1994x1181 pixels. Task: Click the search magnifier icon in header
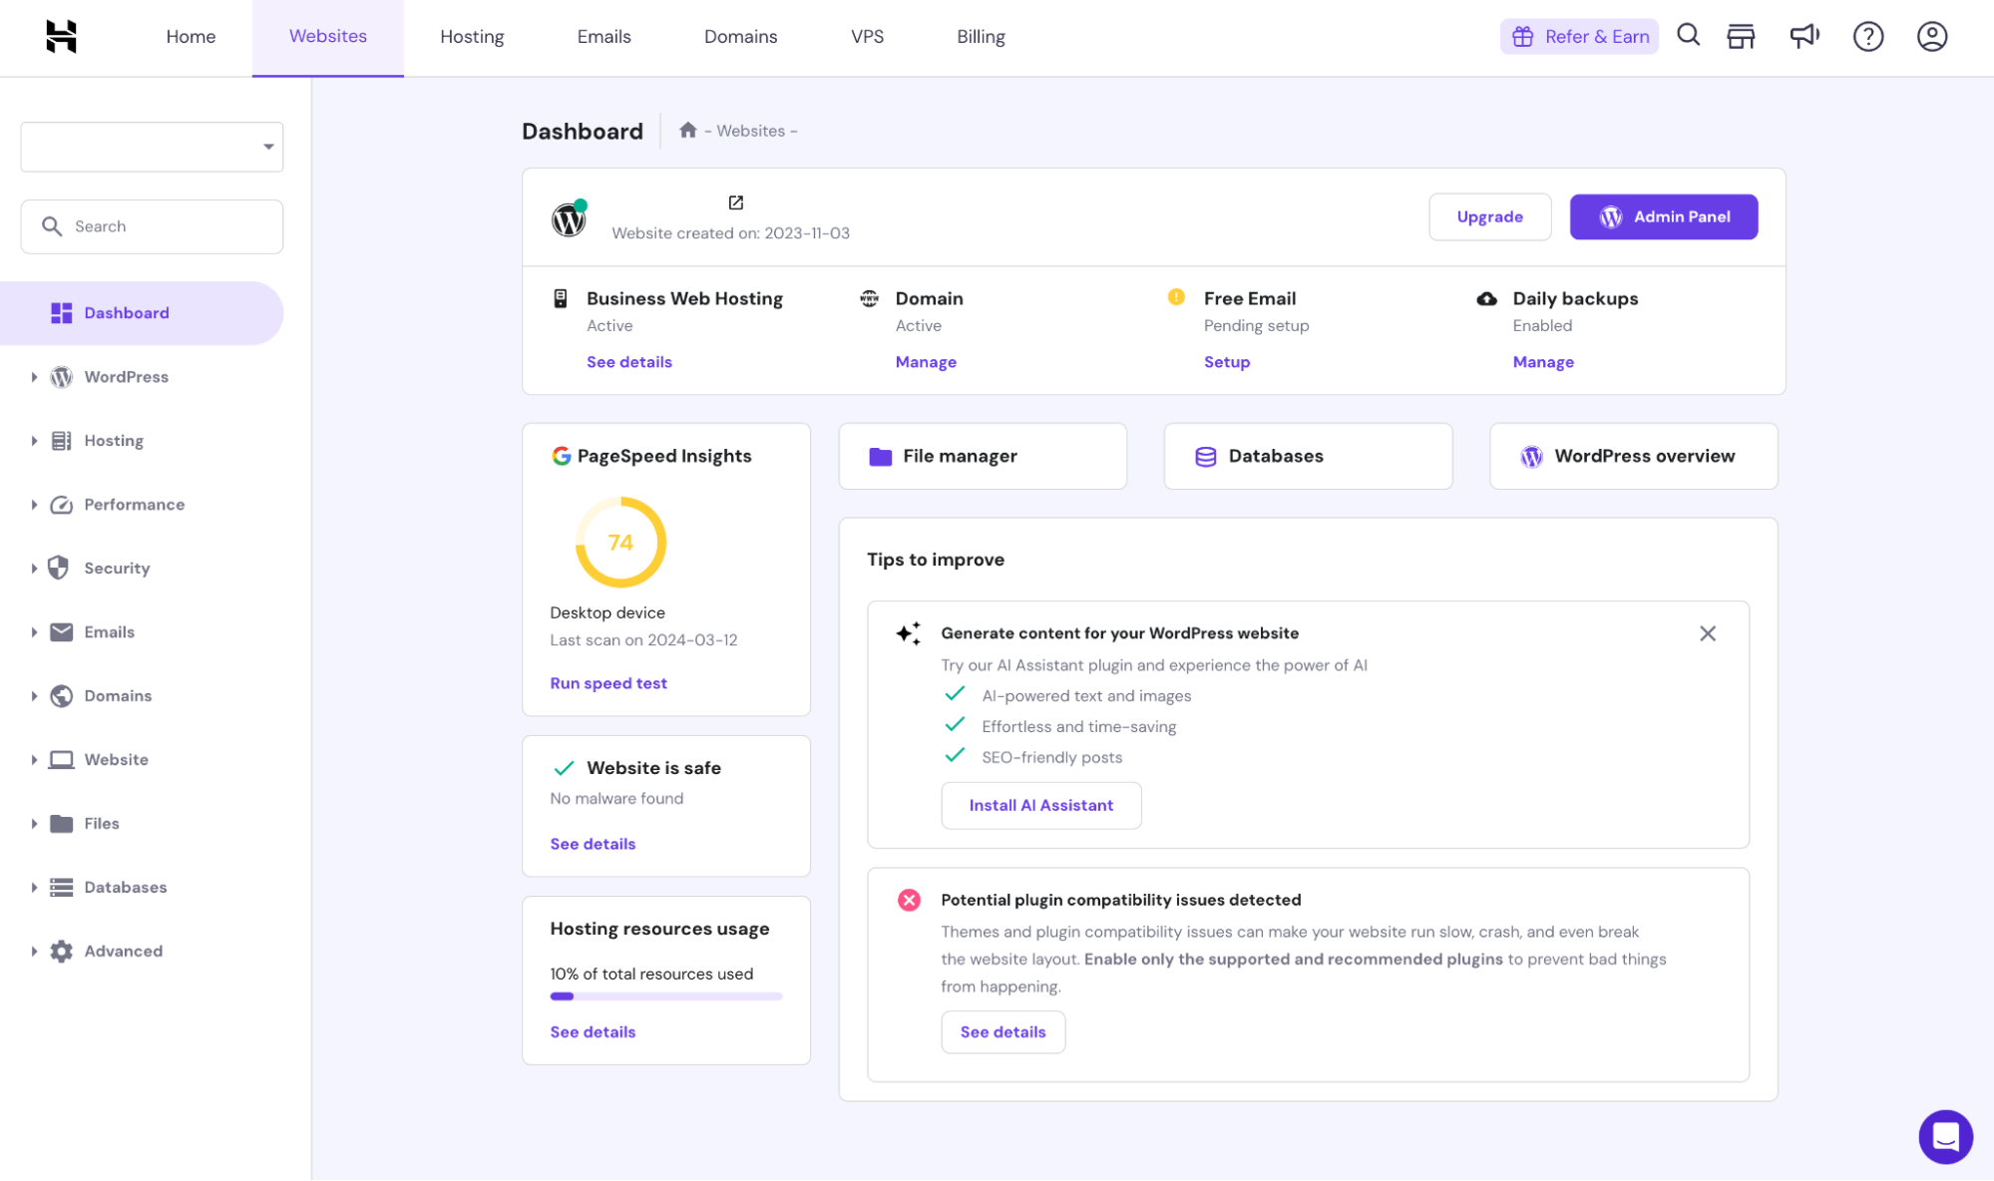[1688, 36]
